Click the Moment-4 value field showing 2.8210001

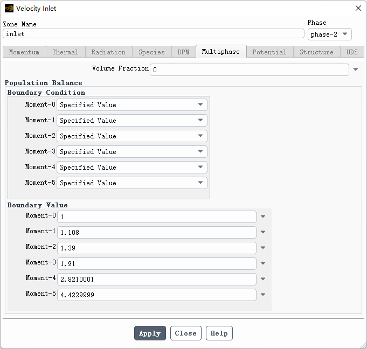tap(157, 280)
